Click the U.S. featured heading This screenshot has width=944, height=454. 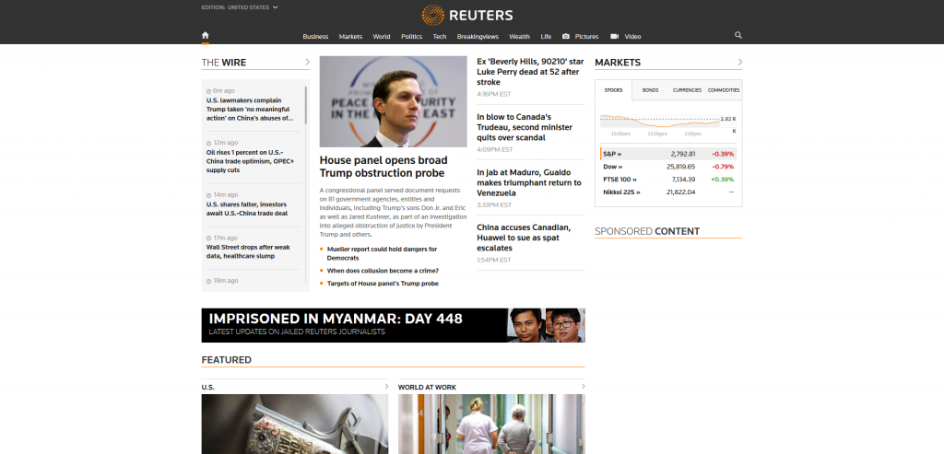tap(207, 388)
